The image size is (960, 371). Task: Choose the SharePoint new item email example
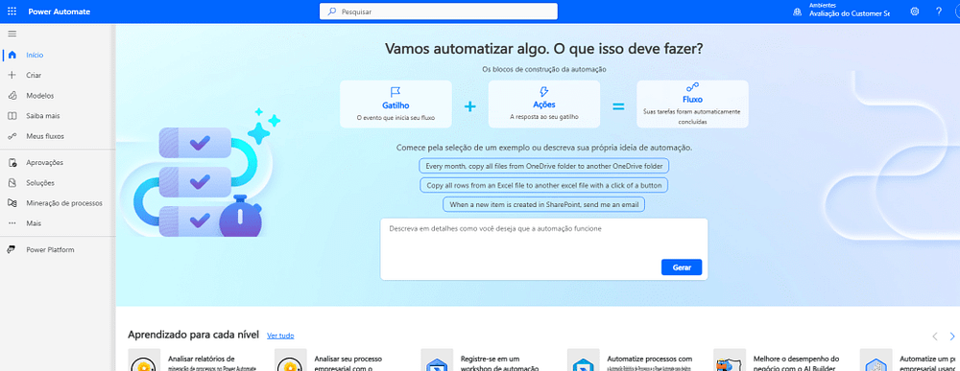click(x=543, y=204)
